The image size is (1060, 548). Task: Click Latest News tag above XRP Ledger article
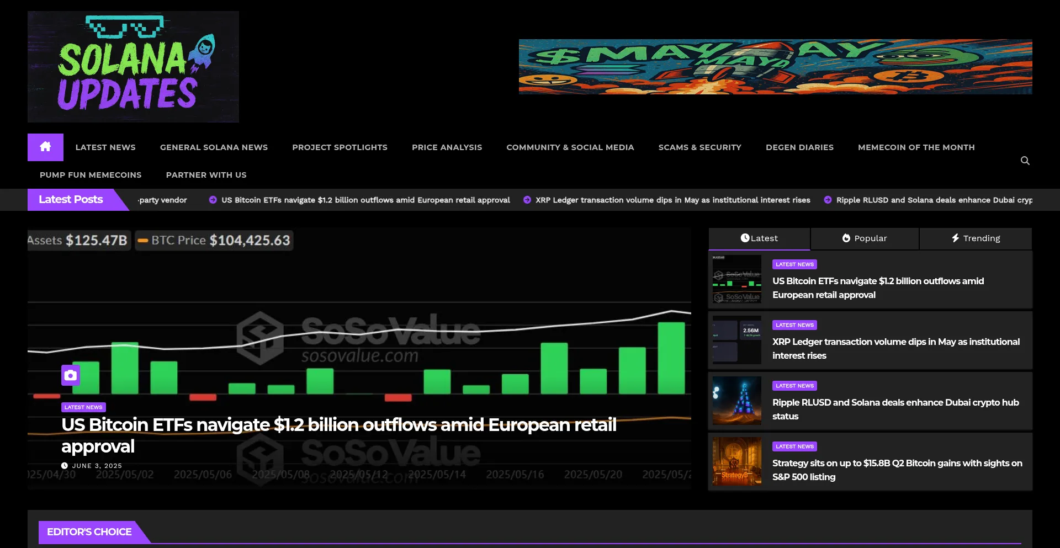(794, 325)
